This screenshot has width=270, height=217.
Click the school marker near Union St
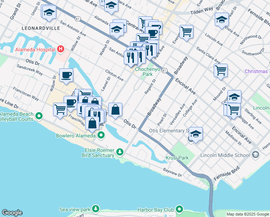tap(49, 13)
